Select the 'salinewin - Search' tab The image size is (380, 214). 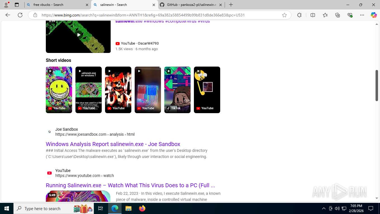tap(124, 5)
